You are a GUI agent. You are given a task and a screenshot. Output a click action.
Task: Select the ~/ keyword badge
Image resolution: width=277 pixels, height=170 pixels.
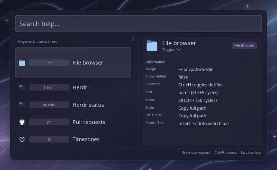[x=49, y=63]
